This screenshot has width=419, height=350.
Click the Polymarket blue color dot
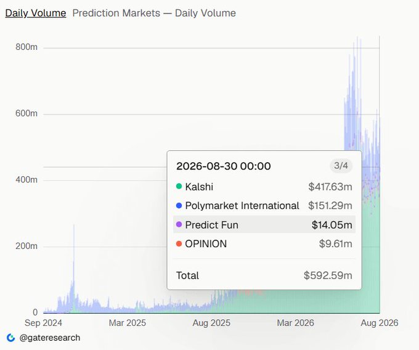(179, 205)
